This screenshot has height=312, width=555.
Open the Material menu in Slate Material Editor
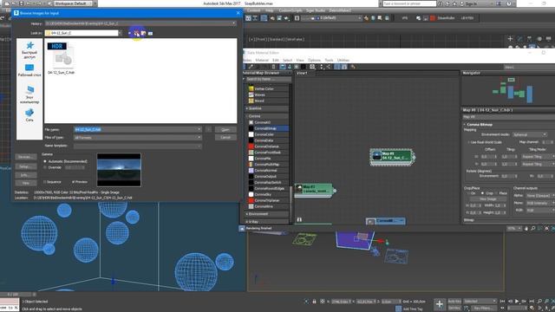(x=262, y=60)
